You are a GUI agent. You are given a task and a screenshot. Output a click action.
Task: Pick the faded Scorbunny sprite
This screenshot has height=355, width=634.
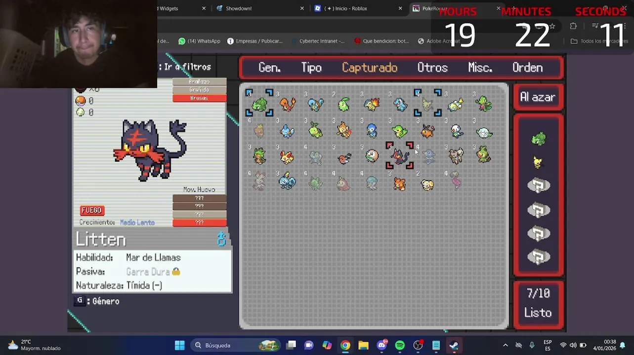[259, 182]
